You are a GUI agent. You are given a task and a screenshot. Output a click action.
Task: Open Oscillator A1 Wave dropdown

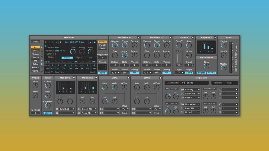click(x=115, y=73)
